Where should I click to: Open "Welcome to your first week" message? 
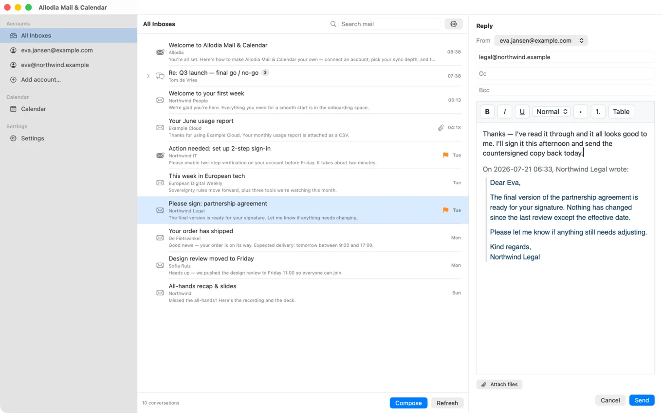coord(303,100)
